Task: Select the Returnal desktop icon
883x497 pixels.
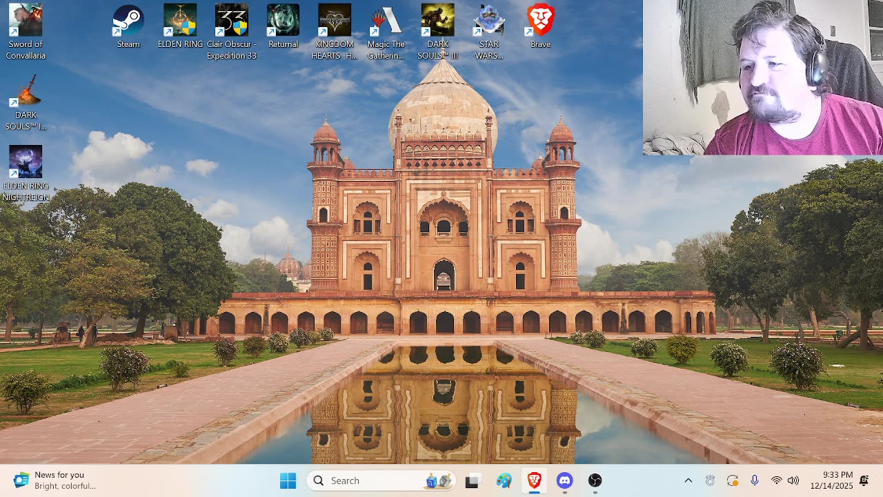Action: (x=283, y=27)
